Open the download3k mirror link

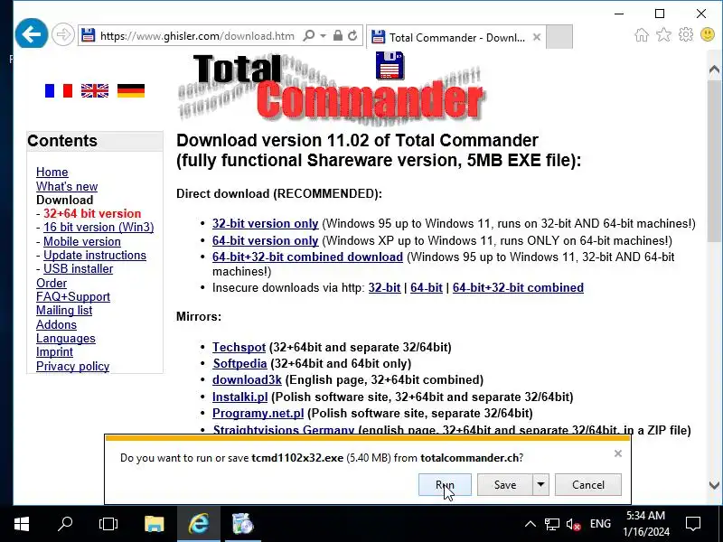pos(247,379)
